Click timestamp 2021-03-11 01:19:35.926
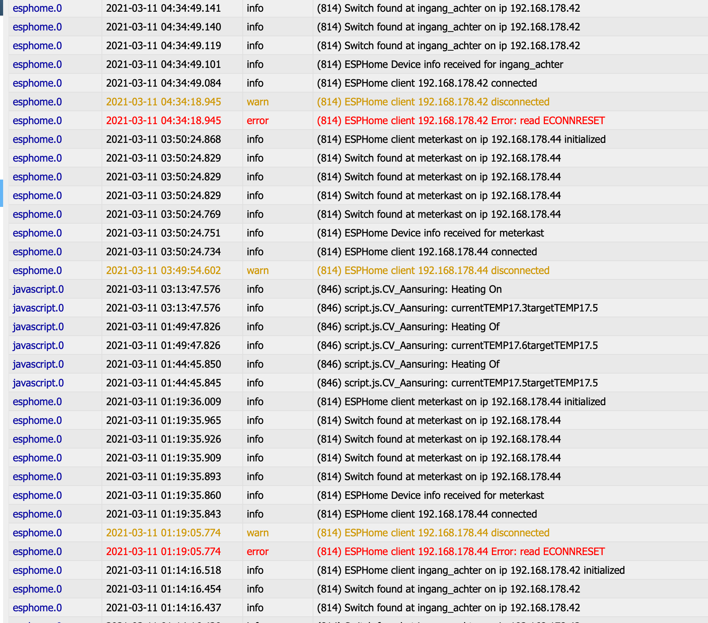The image size is (708, 623). click(x=164, y=439)
